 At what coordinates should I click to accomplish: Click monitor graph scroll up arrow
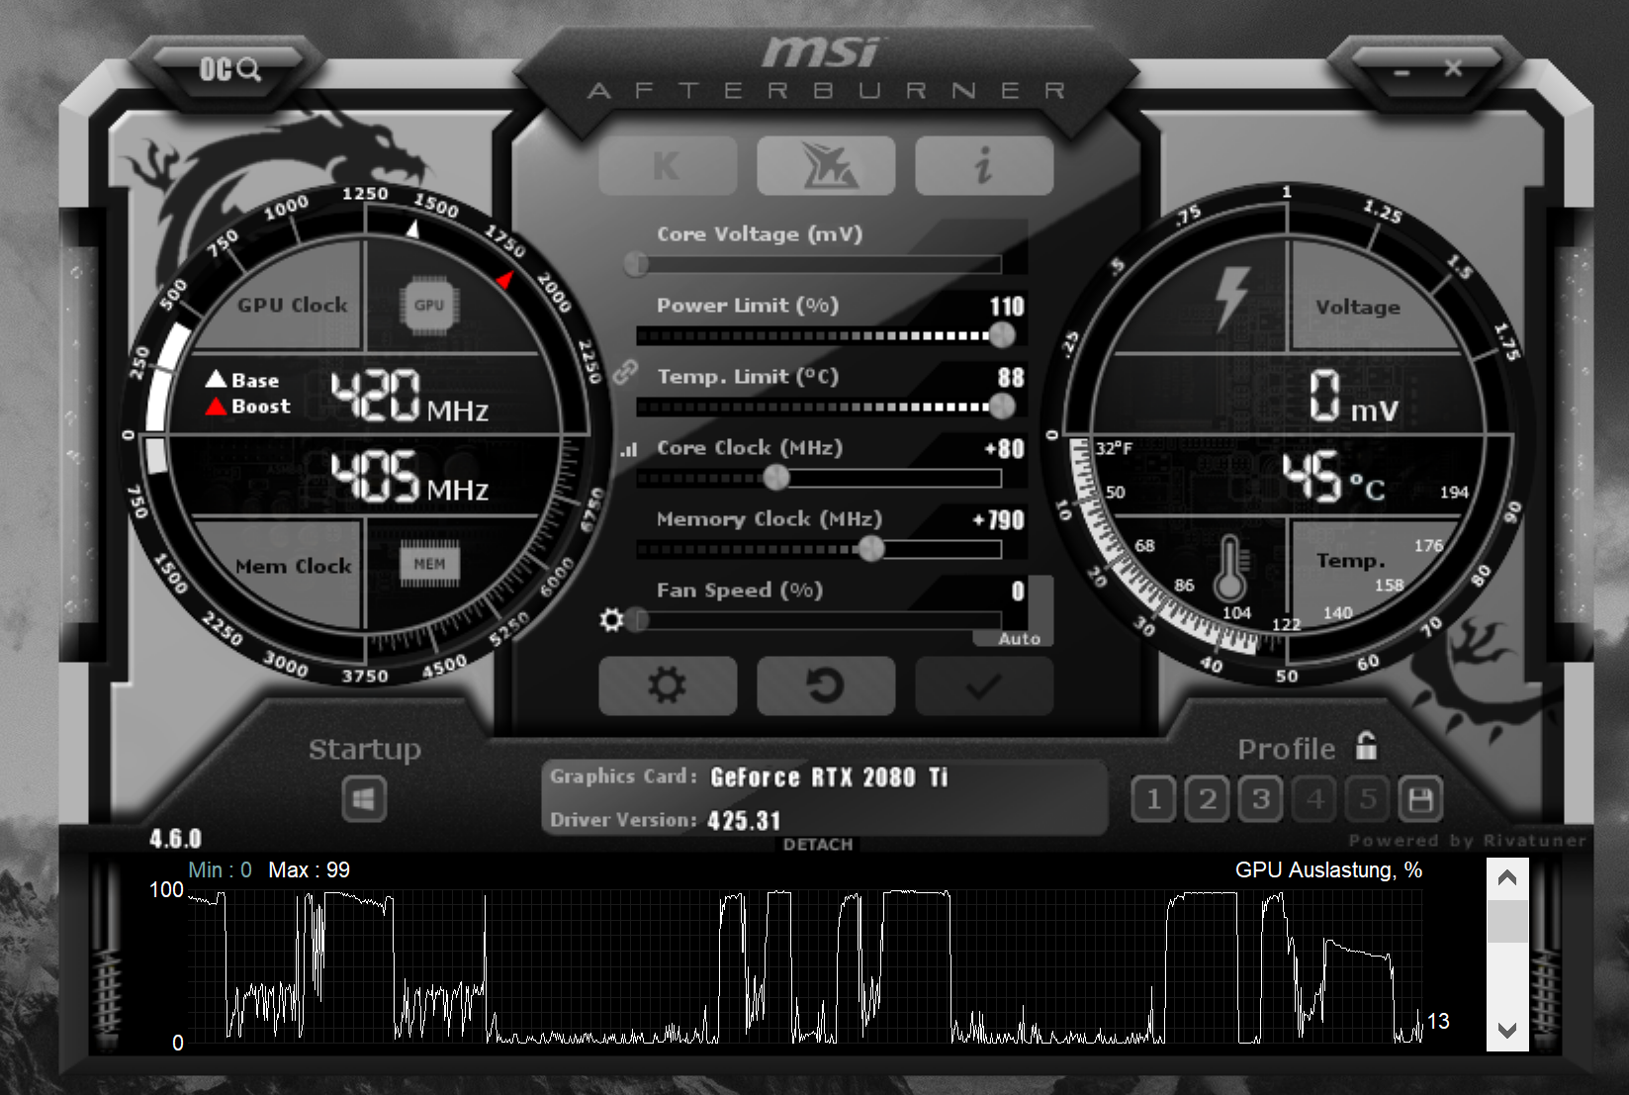click(1507, 878)
